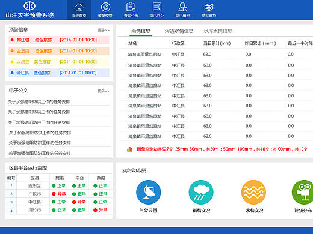
Task: Click 编号 header in district table
Action: click(x=11, y=178)
